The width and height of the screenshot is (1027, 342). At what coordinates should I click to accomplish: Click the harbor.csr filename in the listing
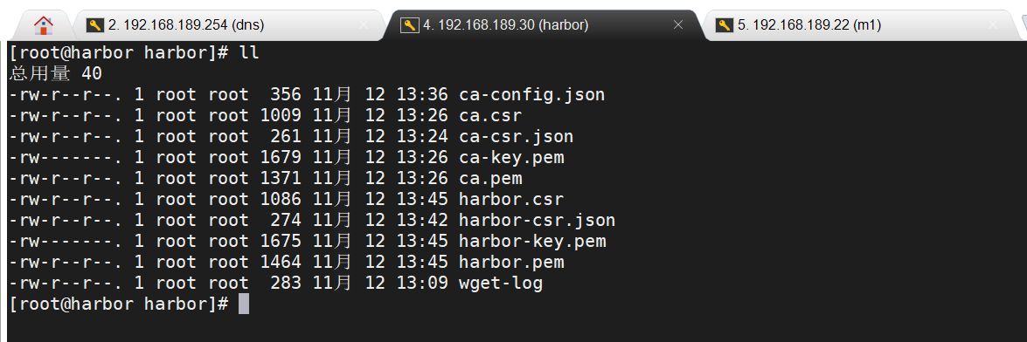pos(511,200)
